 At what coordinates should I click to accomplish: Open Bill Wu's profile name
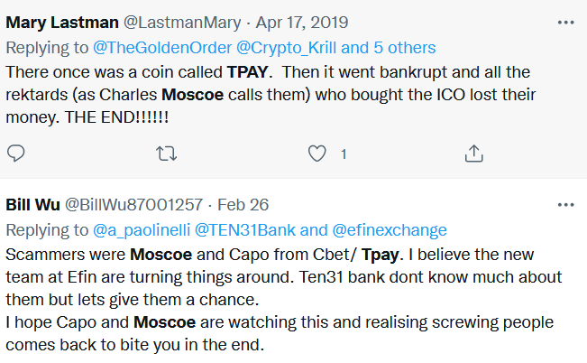point(33,205)
